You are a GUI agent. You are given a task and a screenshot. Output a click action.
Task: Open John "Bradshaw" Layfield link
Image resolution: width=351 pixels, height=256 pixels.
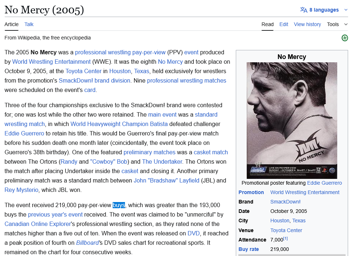pos(166,180)
